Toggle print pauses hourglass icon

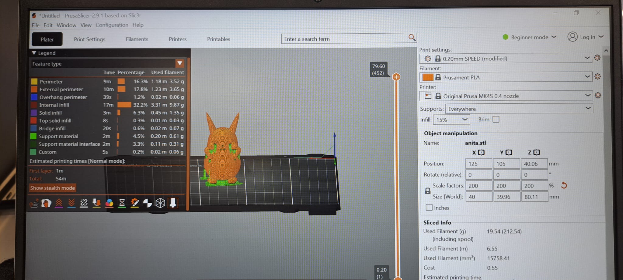[122, 203]
